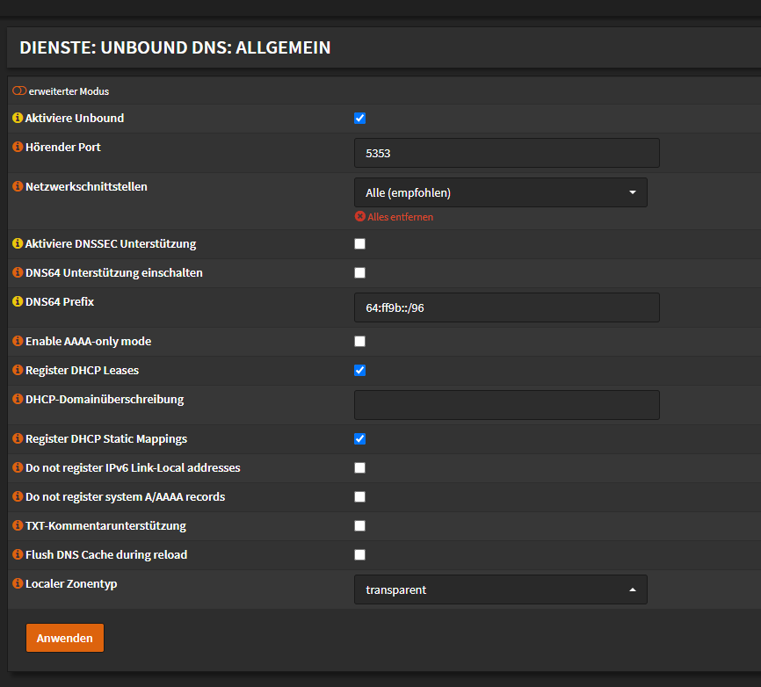Viewport: 761px width, 687px height.
Task: Click the Netzwerkschnittstellen label
Action: [86, 186]
